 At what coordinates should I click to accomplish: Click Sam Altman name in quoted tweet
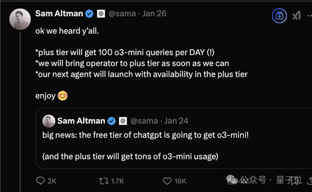tap(81, 121)
